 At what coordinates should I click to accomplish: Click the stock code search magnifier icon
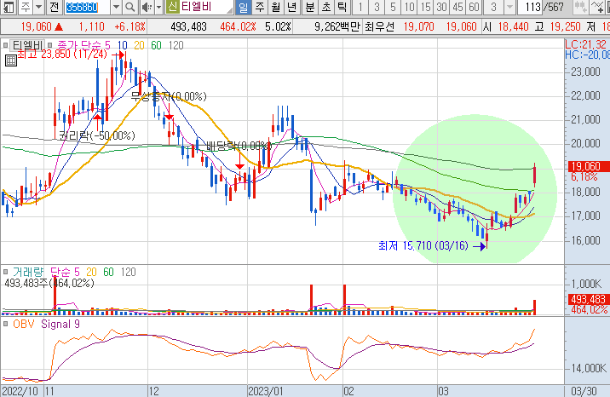pos(130,7)
